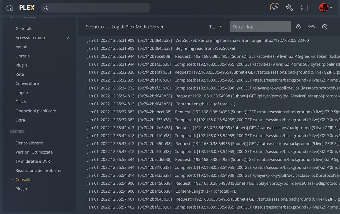The width and height of the screenshot is (340, 214).
Task: Open the log level dropdown
Action: tap(216, 27)
